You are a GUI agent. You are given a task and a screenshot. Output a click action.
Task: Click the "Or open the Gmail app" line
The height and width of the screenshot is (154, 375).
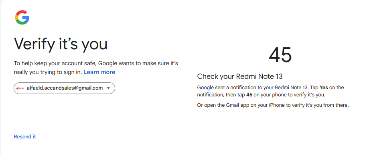click(x=273, y=105)
